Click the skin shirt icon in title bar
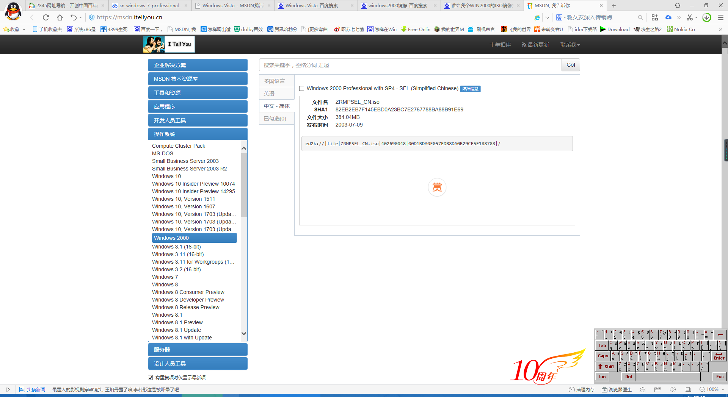728x397 pixels. tap(678, 5)
